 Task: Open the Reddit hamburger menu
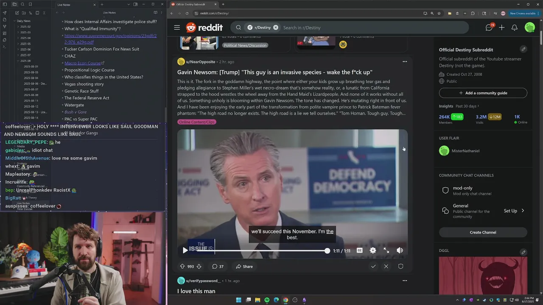(177, 28)
